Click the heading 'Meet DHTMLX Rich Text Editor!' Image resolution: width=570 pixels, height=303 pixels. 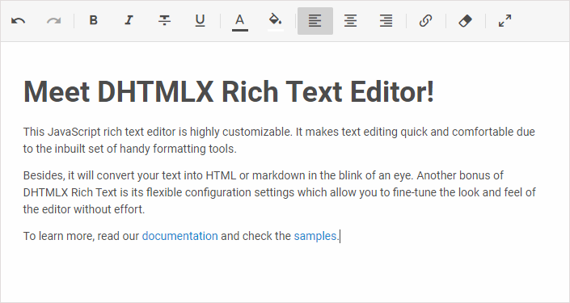point(229,91)
